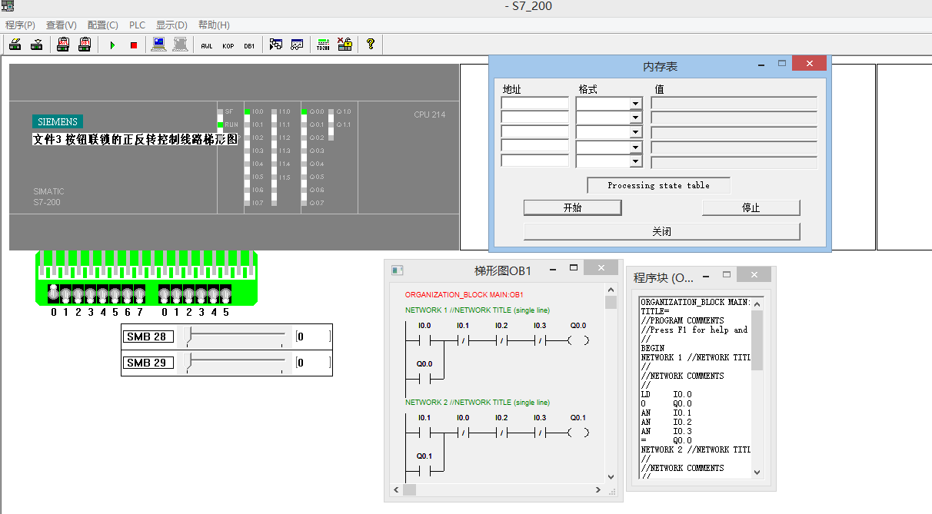Viewport: 932px width, 514px height.
Task: Show the DB1 data block from the toolbar
Action: pos(249,45)
